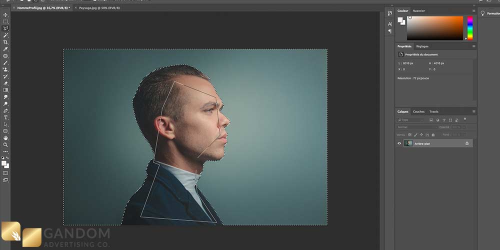Screen dimensions: 500x250
Task: Pick a hue on the rainbow slider
Action: coord(470,28)
